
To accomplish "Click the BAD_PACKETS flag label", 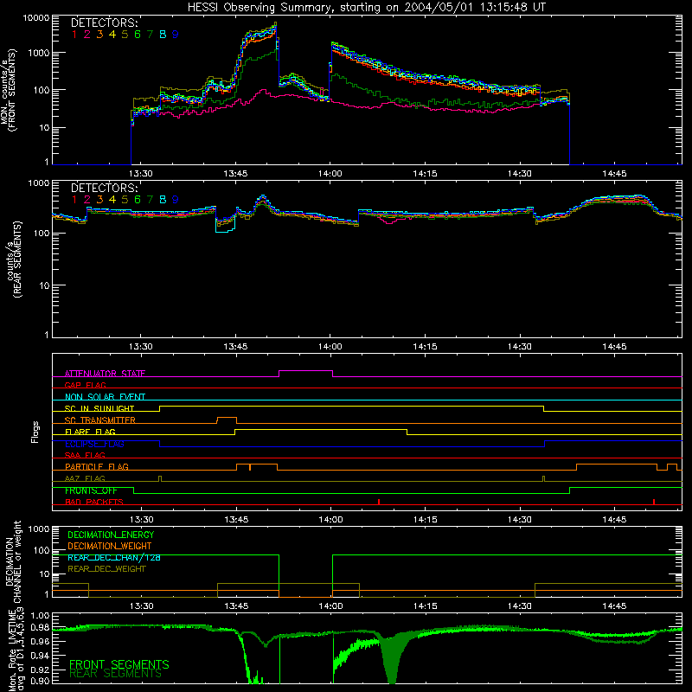I will tap(94, 502).
